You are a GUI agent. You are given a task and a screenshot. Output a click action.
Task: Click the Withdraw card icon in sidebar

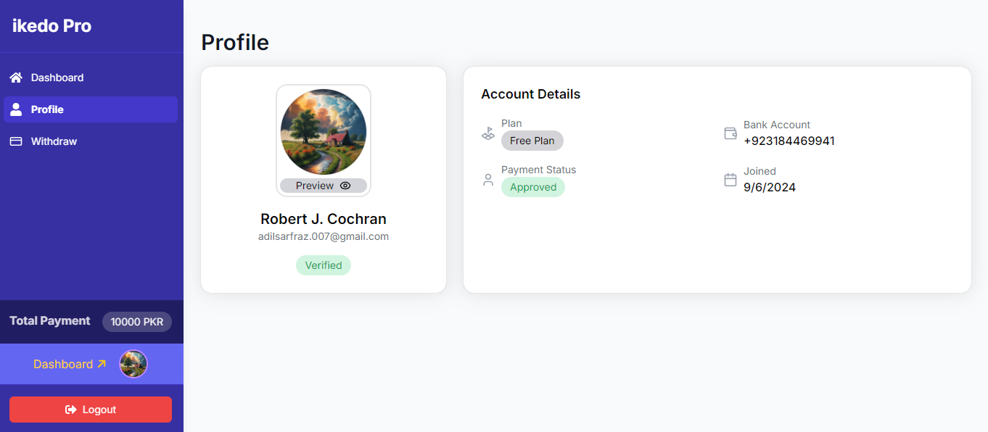16,141
